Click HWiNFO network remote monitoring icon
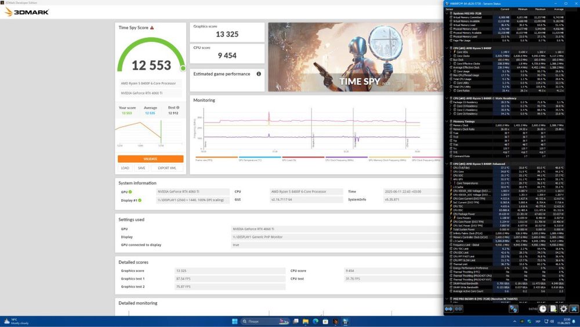 [x=513, y=308]
